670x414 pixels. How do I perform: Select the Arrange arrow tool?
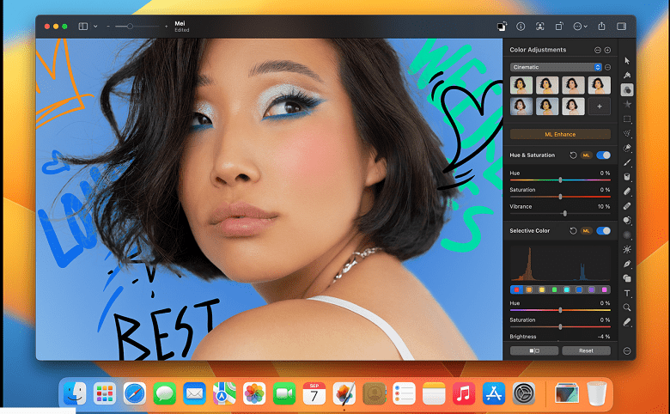tap(627, 61)
